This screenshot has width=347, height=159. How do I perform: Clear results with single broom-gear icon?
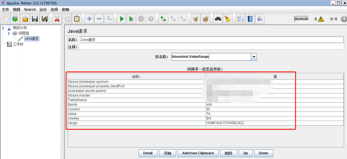click(195, 19)
